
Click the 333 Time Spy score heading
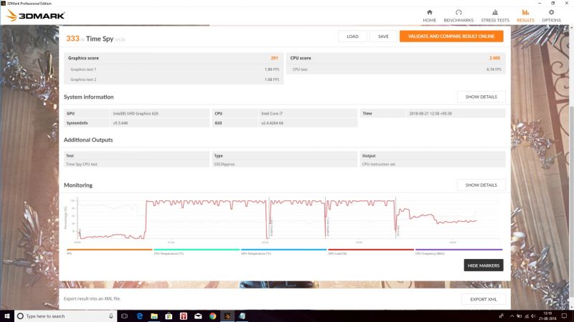(95, 39)
